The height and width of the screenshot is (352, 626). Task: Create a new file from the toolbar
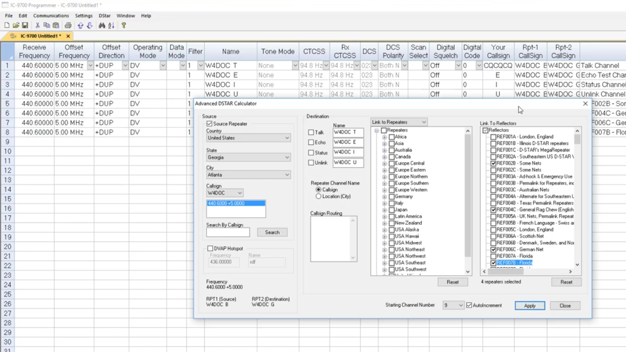click(7, 25)
